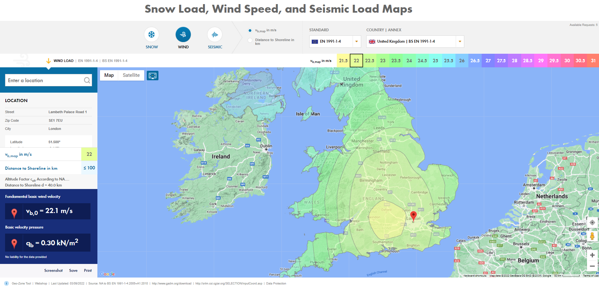599x287 pixels.
Task: Choose the Distance to Shoreline in km option
Action: pyautogui.click(x=250, y=40)
